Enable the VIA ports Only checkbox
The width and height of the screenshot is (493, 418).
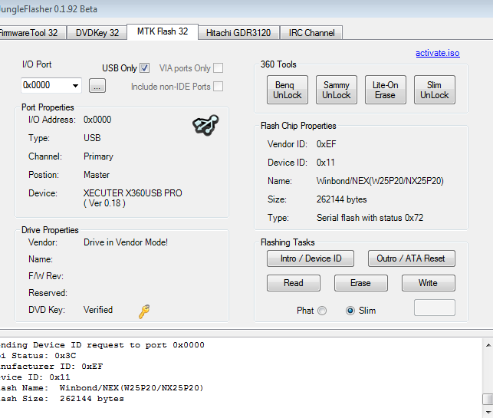coord(219,68)
